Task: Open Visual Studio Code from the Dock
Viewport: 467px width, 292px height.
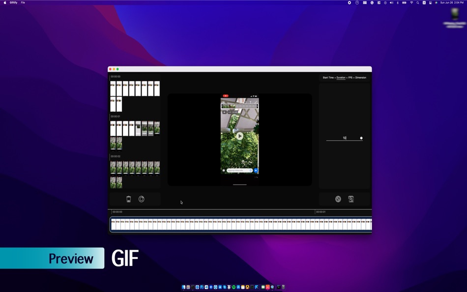Action: coord(206,287)
